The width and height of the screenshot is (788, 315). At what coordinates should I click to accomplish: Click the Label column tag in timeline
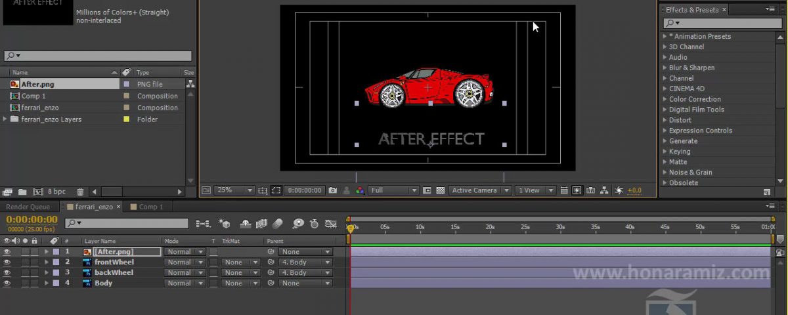pyautogui.click(x=55, y=241)
